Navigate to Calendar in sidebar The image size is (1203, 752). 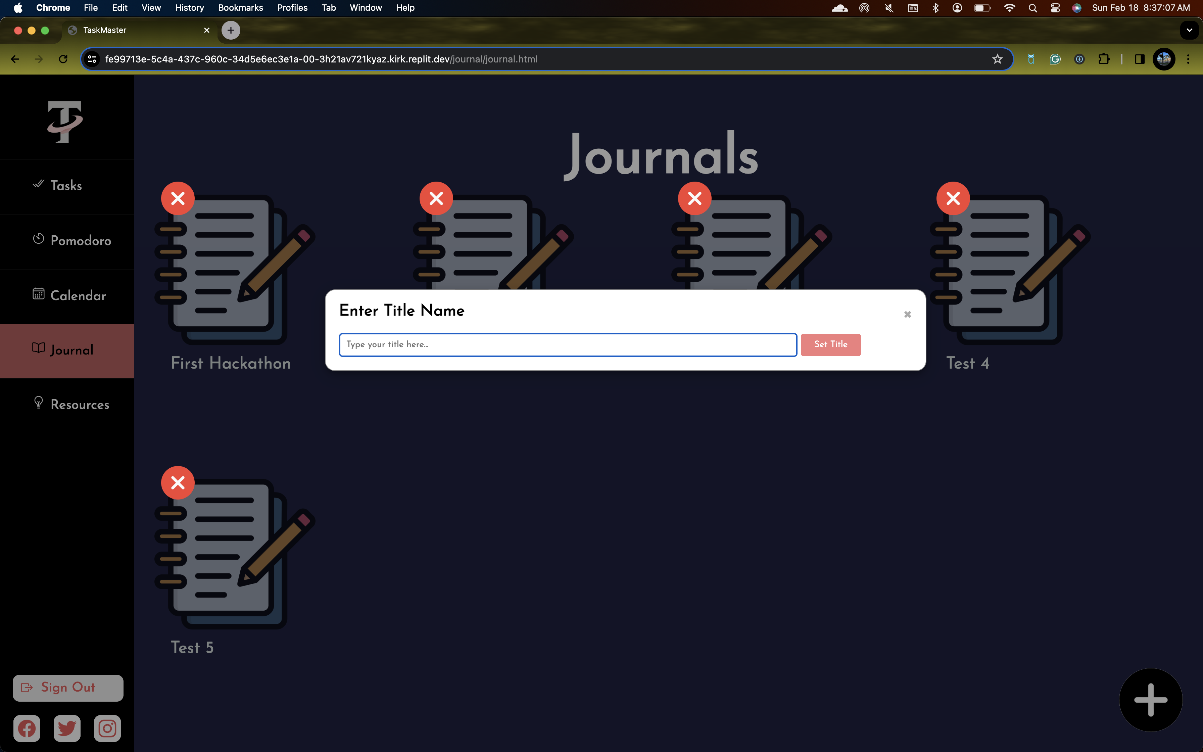click(78, 295)
